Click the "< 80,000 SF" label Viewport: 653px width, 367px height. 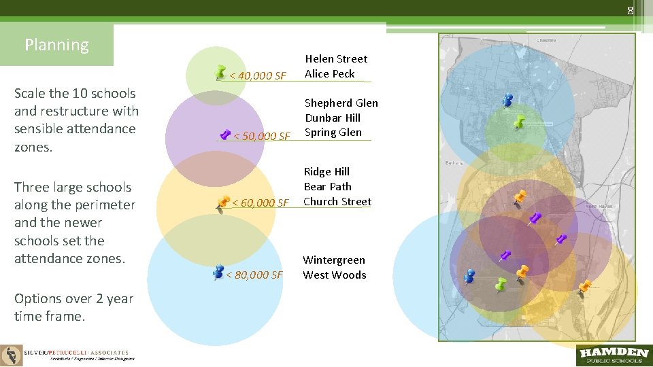click(x=254, y=275)
